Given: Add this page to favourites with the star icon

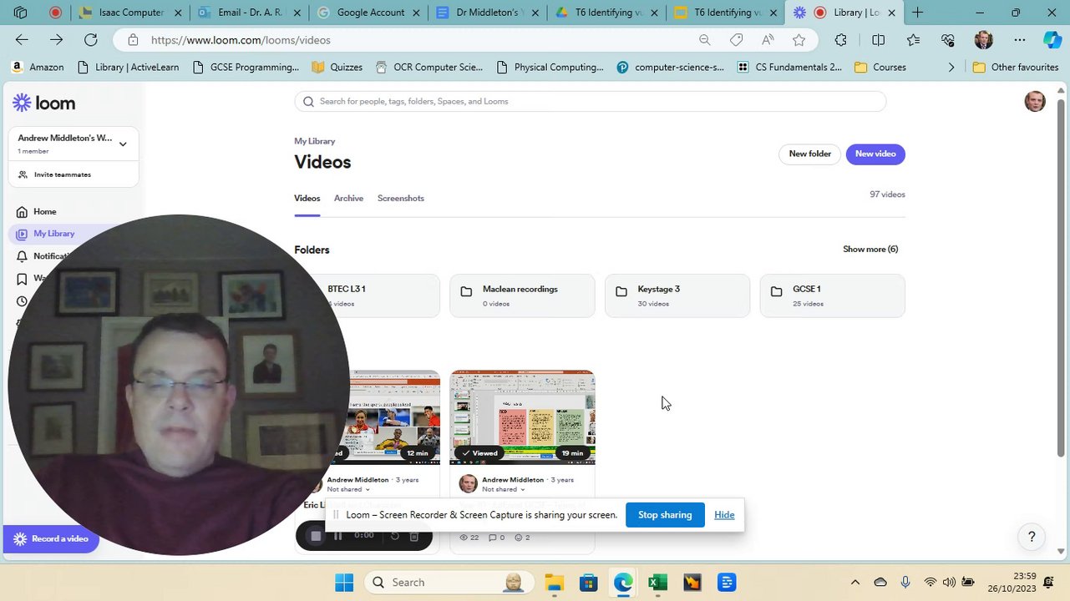Looking at the screenshot, I should pos(799,40).
